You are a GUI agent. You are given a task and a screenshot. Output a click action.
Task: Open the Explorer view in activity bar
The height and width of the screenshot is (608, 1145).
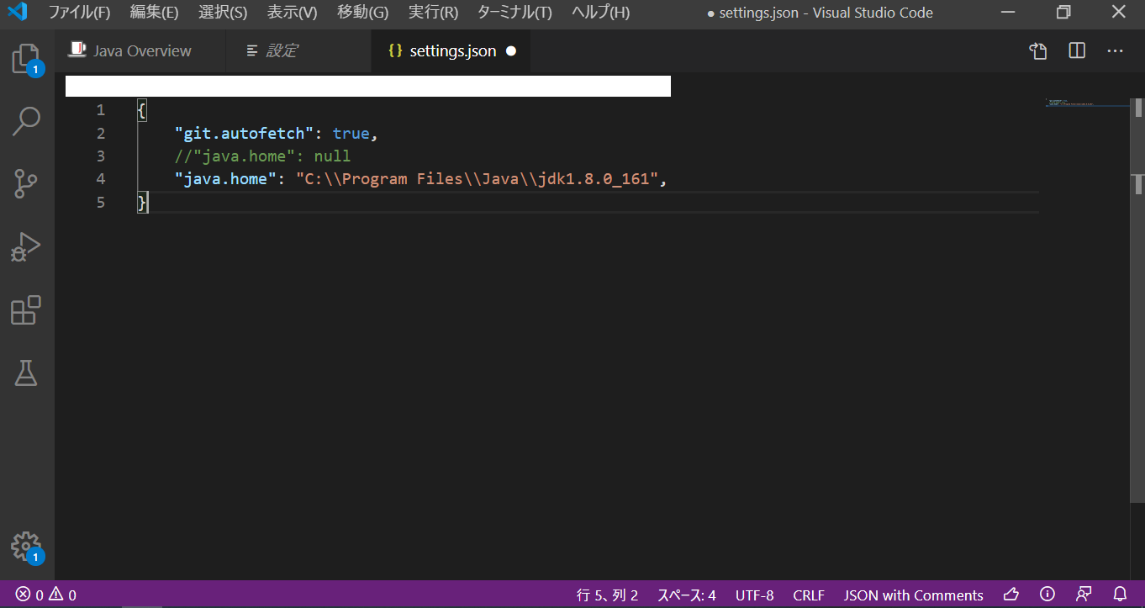(27, 59)
